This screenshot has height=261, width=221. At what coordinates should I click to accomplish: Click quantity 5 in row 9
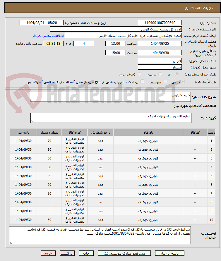[x=49, y=211]
